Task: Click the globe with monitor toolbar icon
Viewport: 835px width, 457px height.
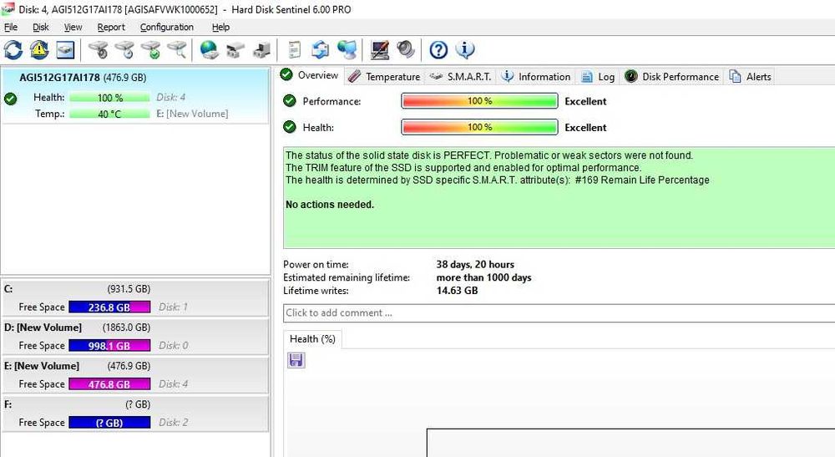Action: click(x=347, y=50)
